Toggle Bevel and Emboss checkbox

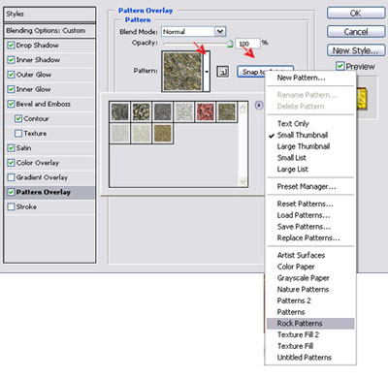[11, 104]
